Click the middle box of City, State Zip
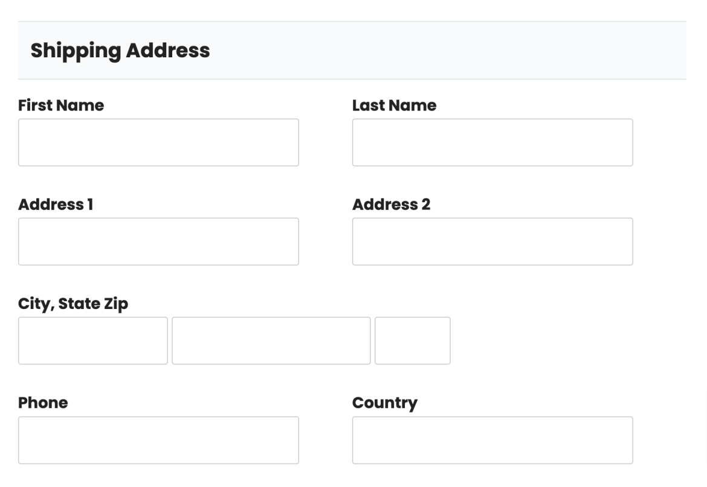 (x=271, y=340)
